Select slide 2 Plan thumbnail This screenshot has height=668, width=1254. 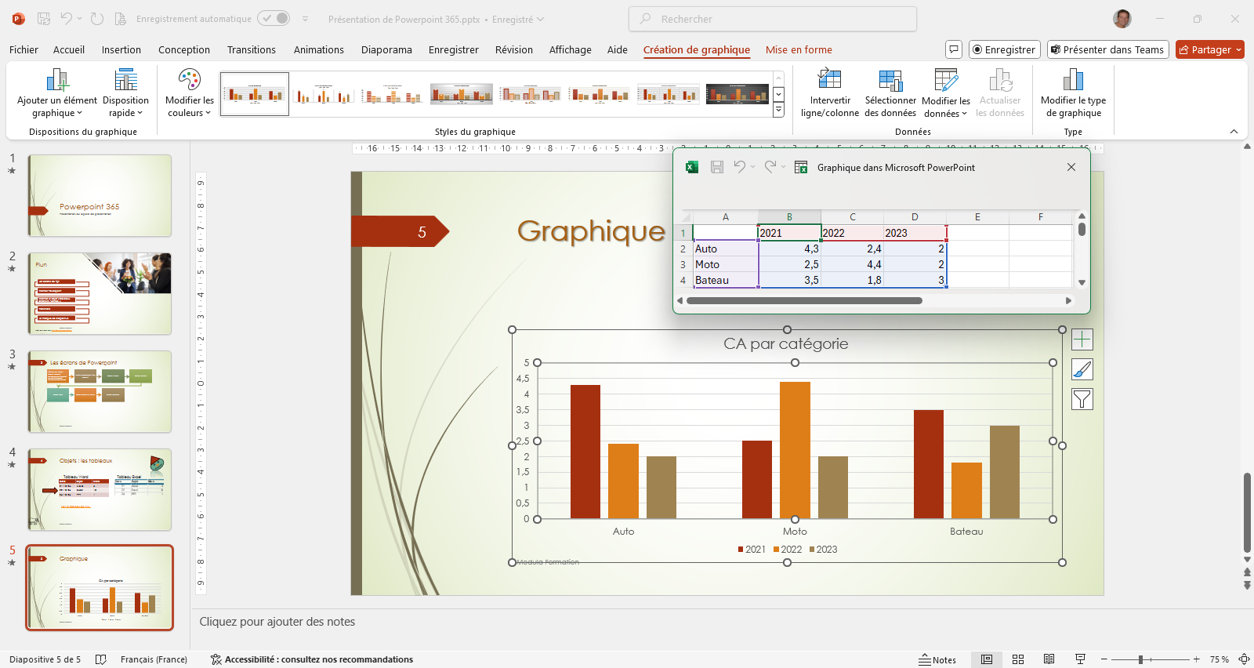(100, 293)
